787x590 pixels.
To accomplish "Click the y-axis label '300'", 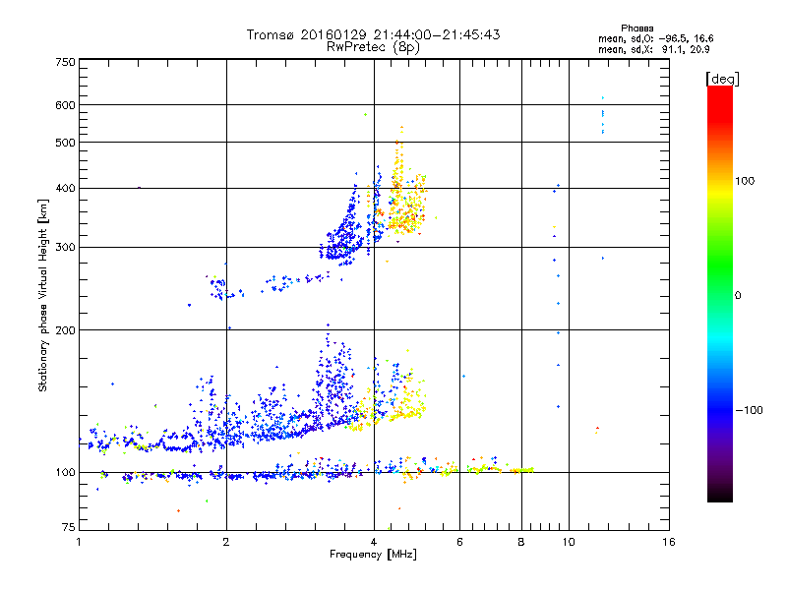I will click(65, 248).
